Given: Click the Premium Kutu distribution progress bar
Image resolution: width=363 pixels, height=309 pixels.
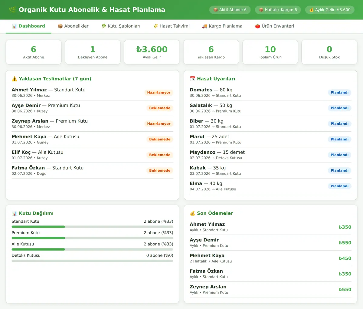Looking at the screenshot, I should pos(92,238).
